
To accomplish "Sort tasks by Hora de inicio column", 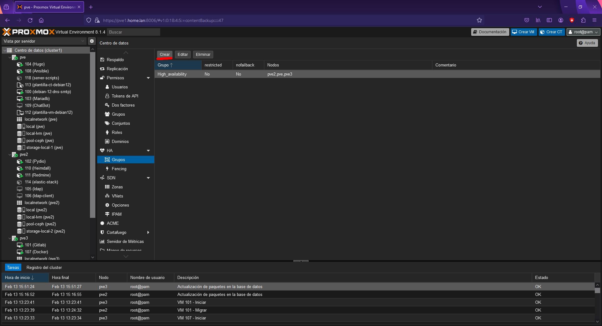I will tap(25, 277).
